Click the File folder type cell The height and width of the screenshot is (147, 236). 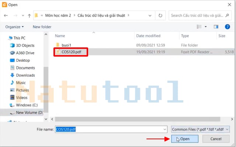click(189, 45)
